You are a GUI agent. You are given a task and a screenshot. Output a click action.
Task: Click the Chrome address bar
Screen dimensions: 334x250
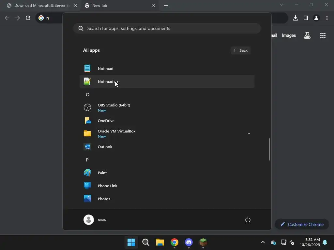pos(162,18)
